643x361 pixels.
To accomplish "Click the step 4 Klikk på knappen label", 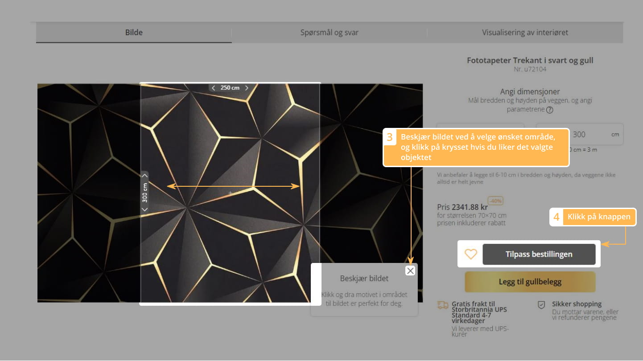I will tap(598, 217).
